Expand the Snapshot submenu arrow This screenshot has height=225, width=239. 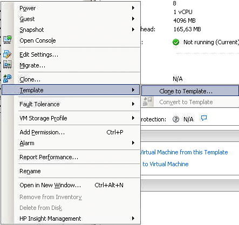coord(133,30)
